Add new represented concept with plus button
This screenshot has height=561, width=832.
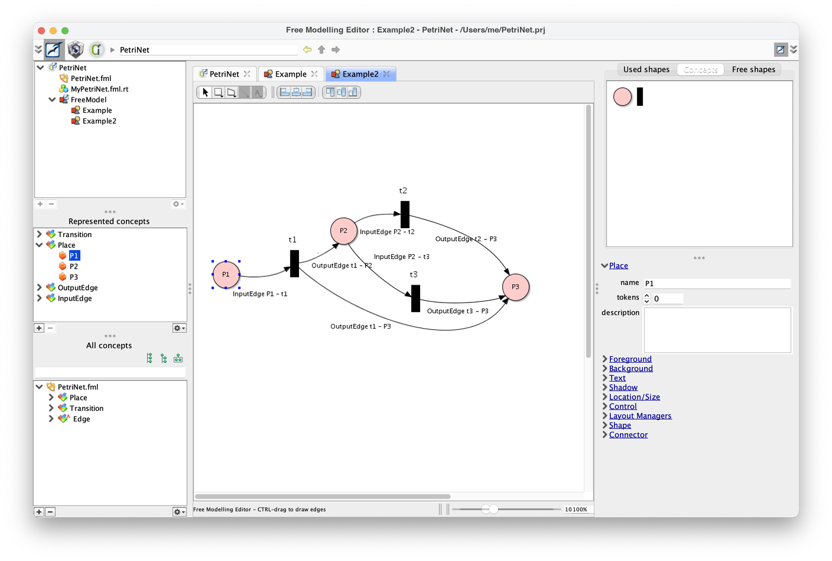[x=39, y=328]
